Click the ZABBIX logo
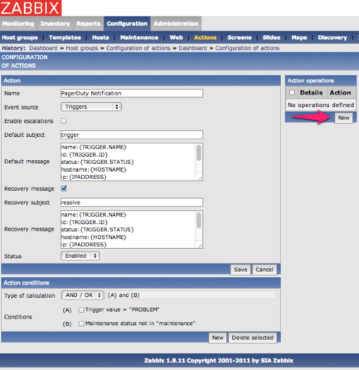Image resolution: width=359 pixels, height=370 pixels. 31,8
